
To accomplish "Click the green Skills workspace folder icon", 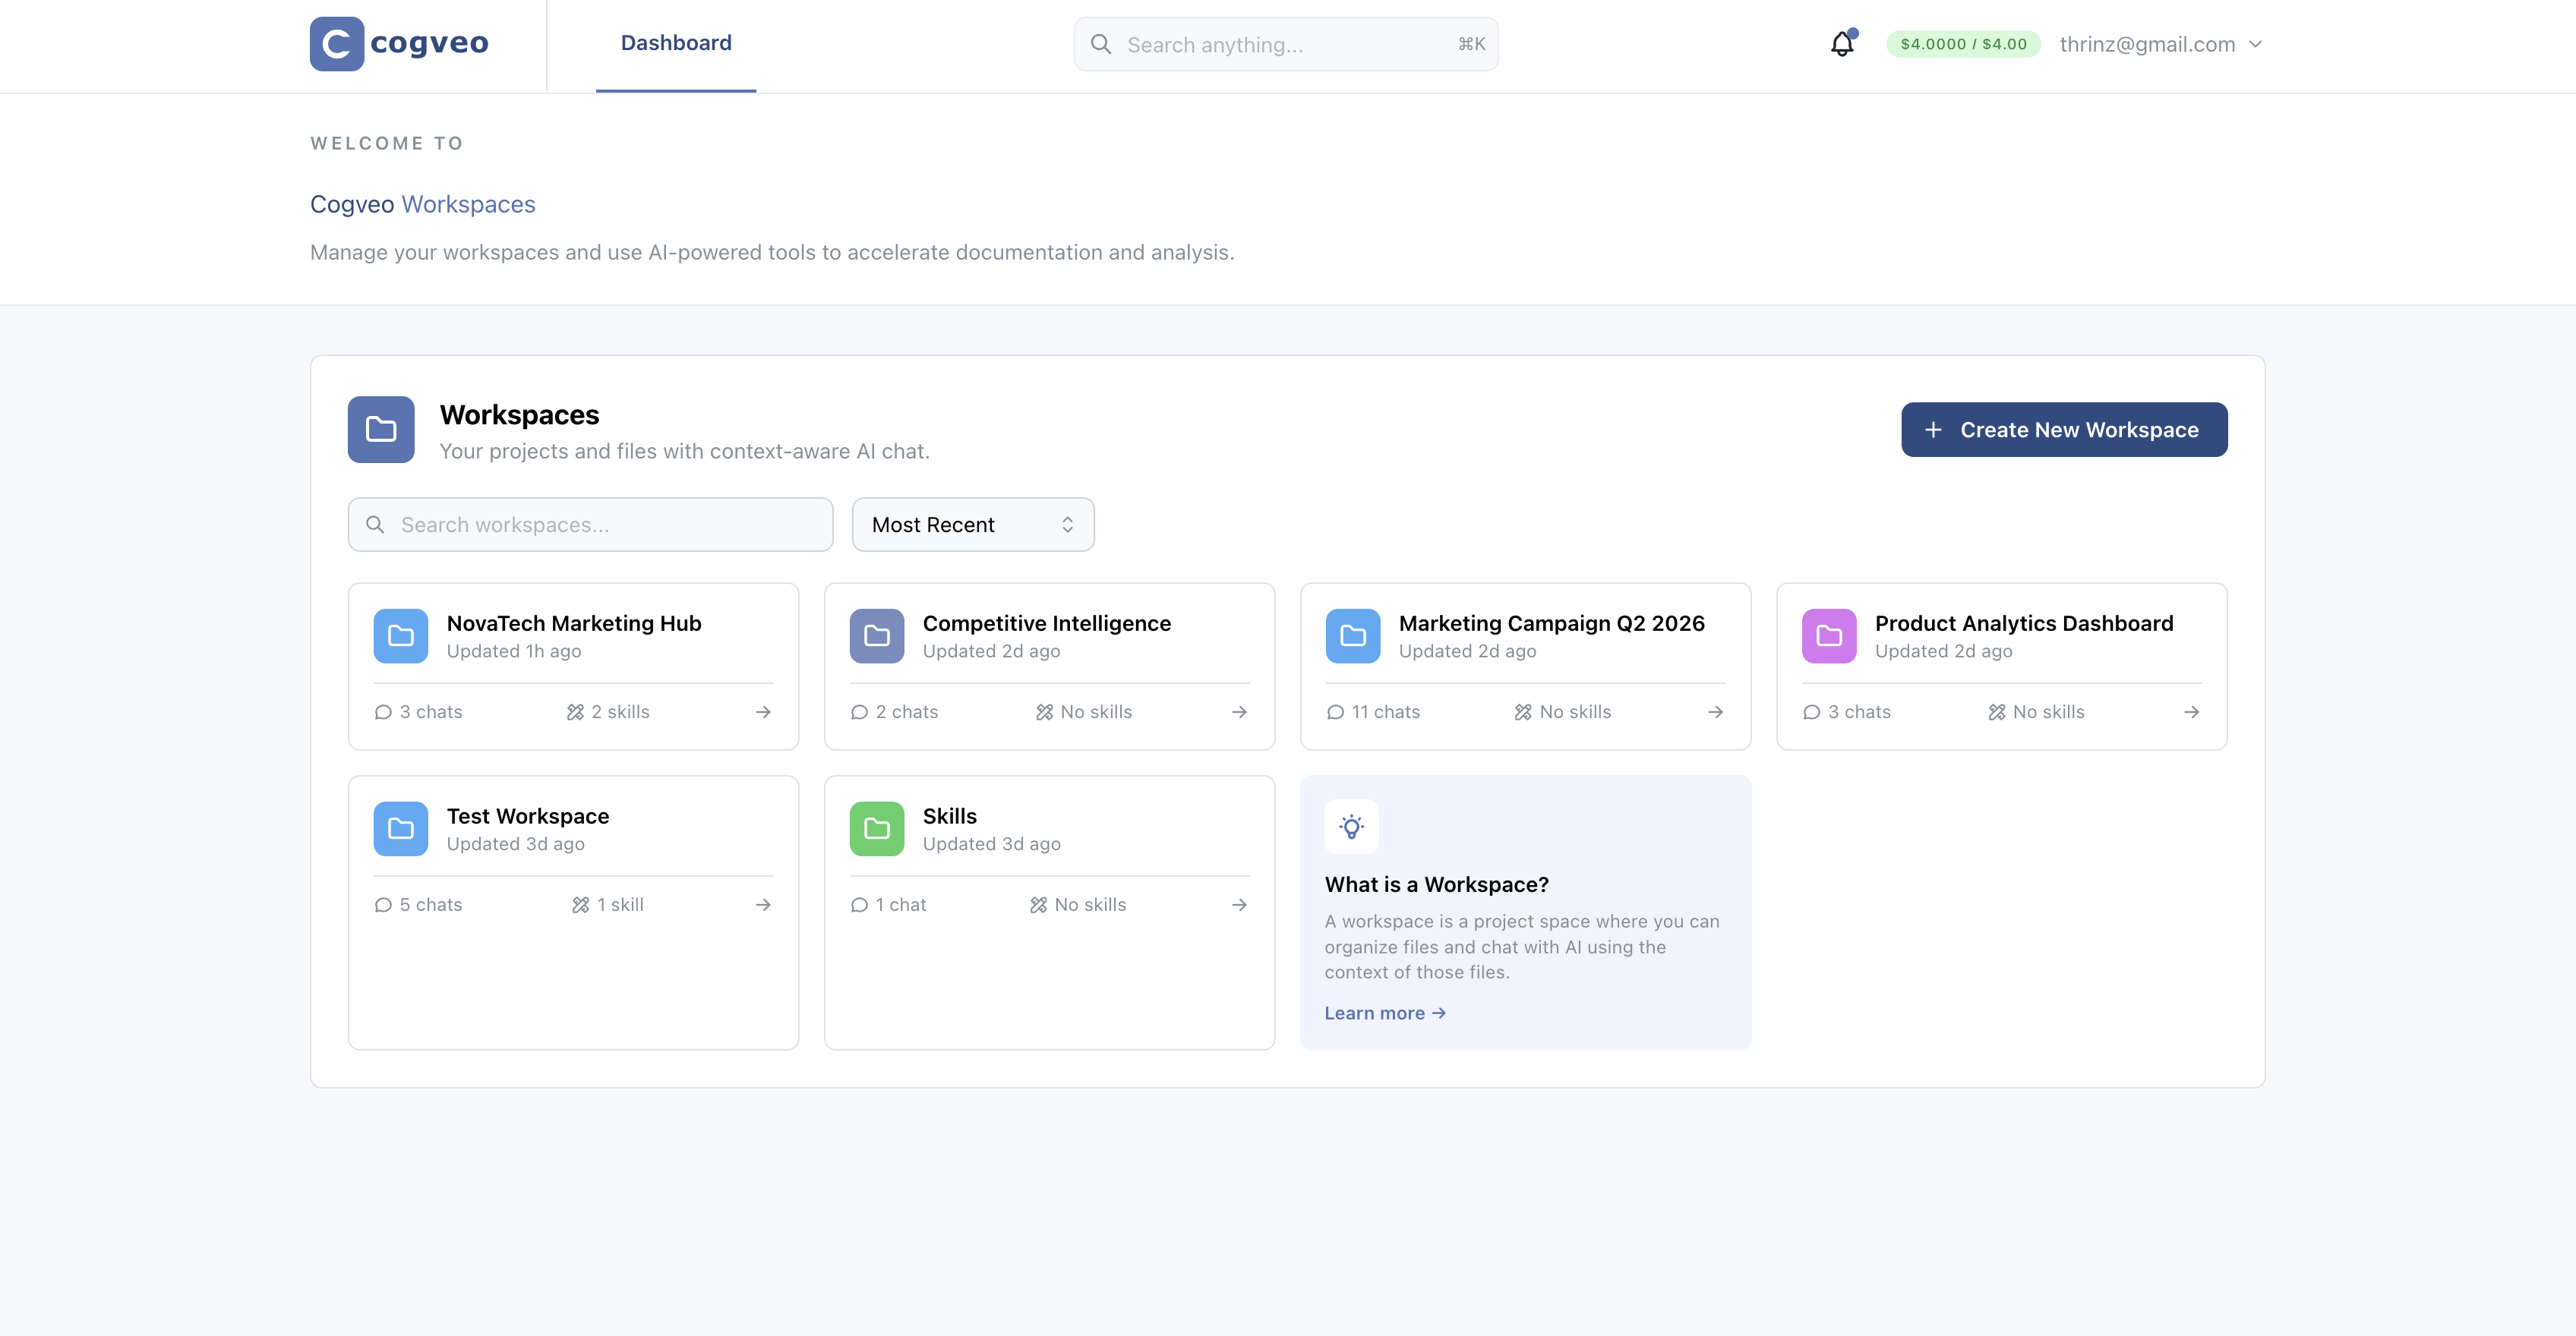I will click(x=876, y=828).
